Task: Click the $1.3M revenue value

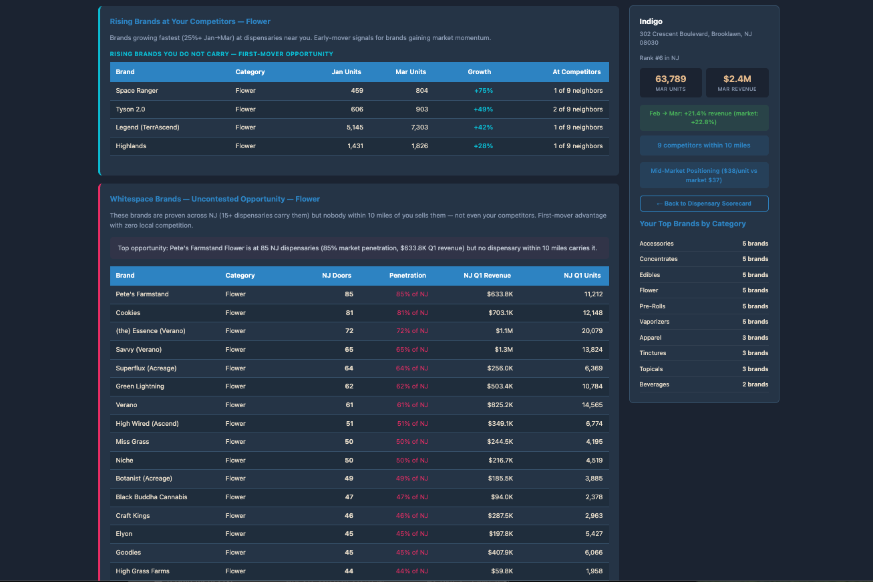Action: (x=504, y=350)
